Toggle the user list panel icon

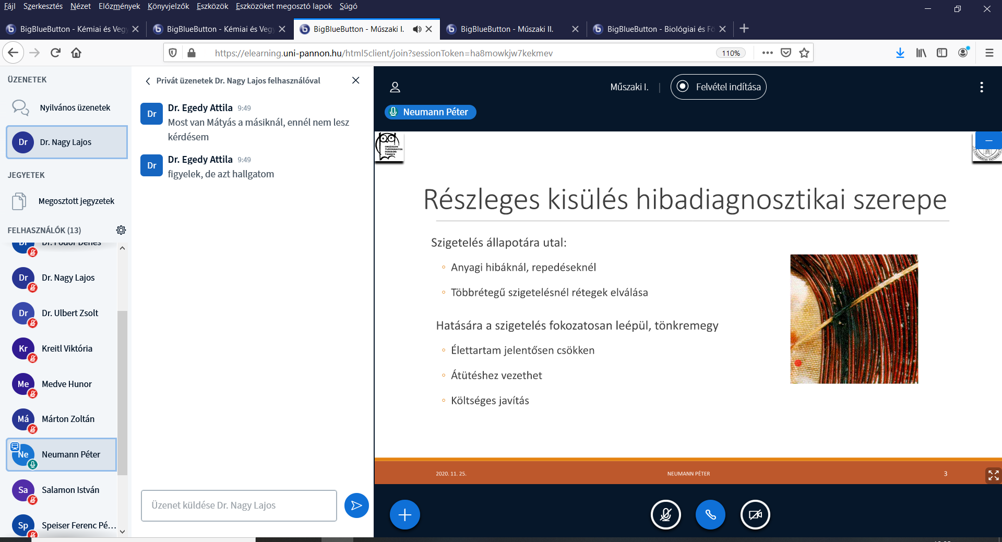coord(395,87)
